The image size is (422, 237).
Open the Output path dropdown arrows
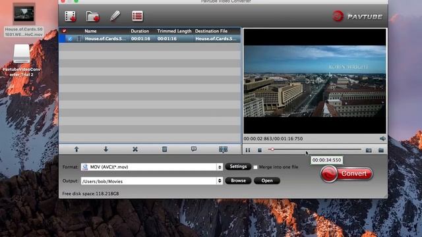[220, 181]
